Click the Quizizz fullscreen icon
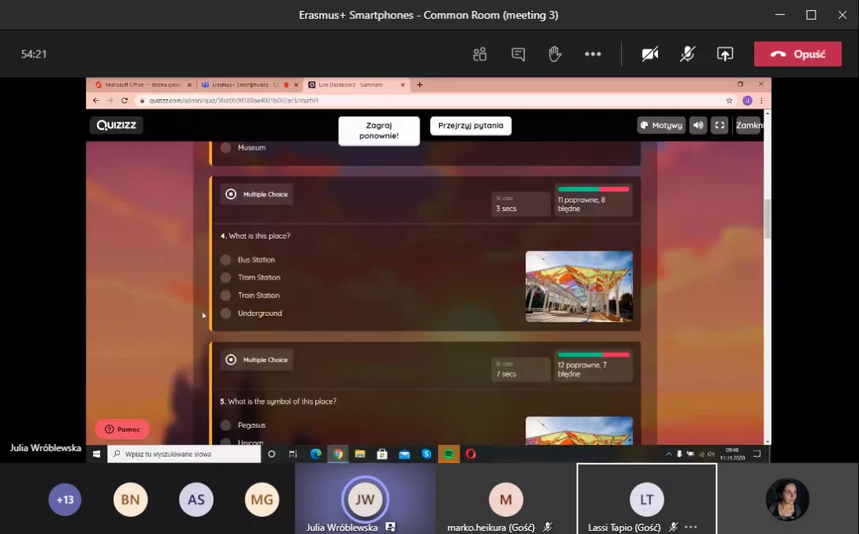The width and height of the screenshot is (859, 534). click(719, 125)
